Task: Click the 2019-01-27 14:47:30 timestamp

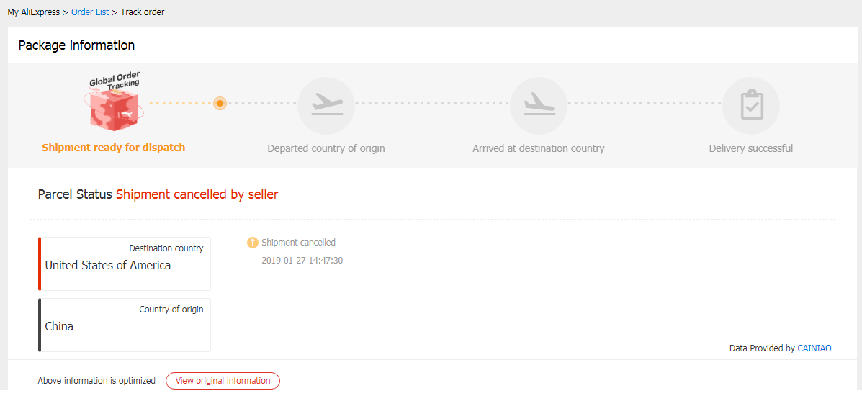Action: click(x=302, y=261)
